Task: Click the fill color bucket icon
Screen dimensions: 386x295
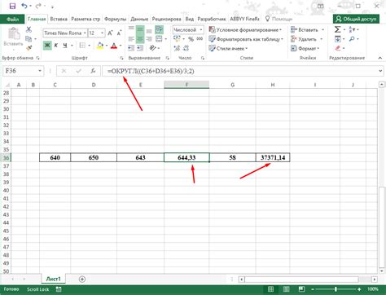Action: point(100,46)
